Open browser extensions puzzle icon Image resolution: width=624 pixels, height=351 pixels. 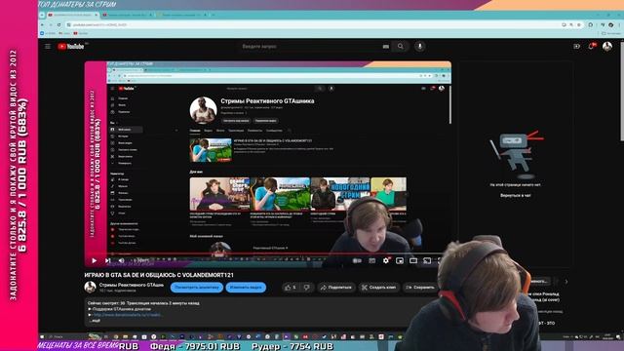pyautogui.click(x=591, y=24)
